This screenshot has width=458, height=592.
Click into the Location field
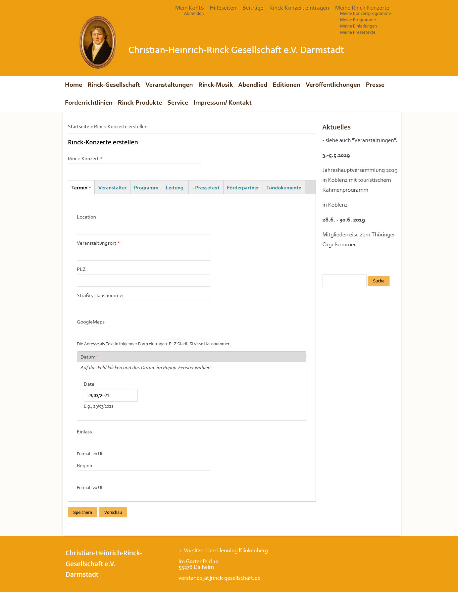pos(143,228)
